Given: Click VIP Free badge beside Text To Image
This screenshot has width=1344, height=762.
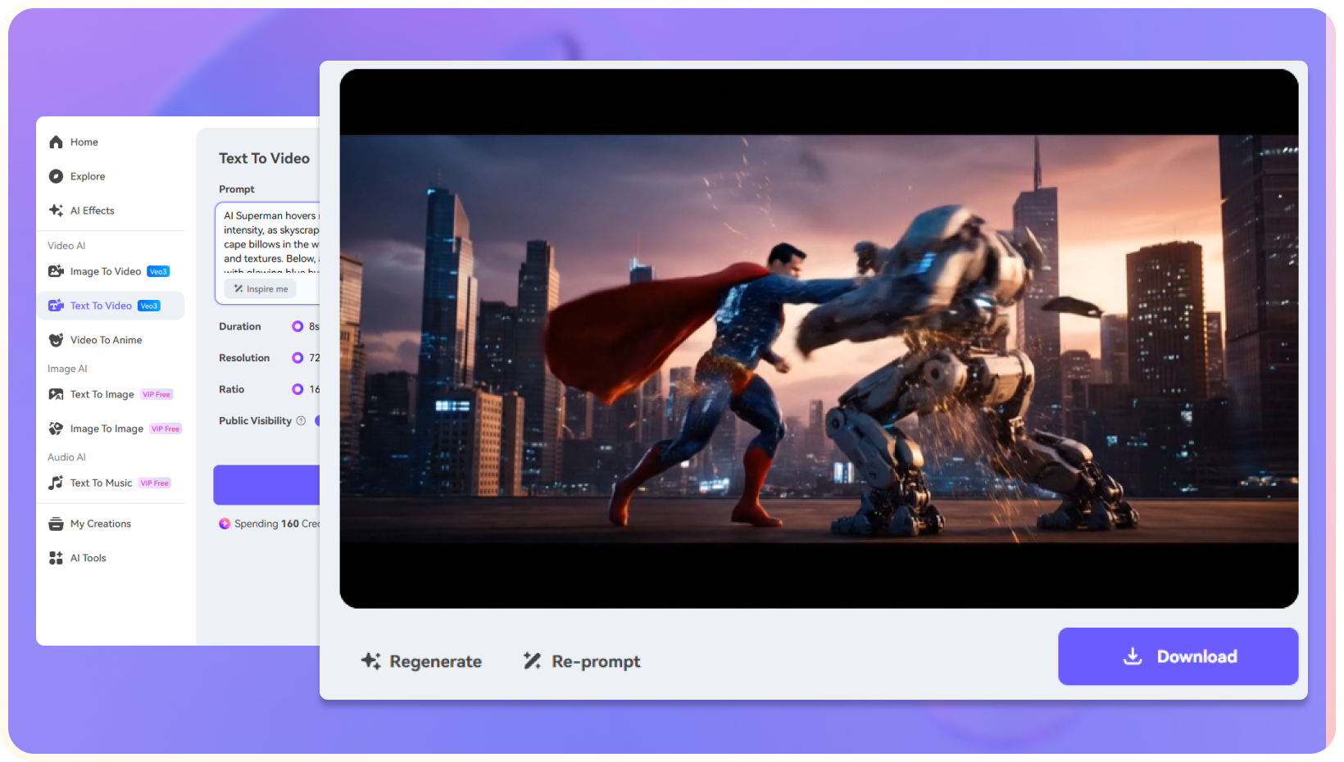Looking at the screenshot, I should [157, 395].
